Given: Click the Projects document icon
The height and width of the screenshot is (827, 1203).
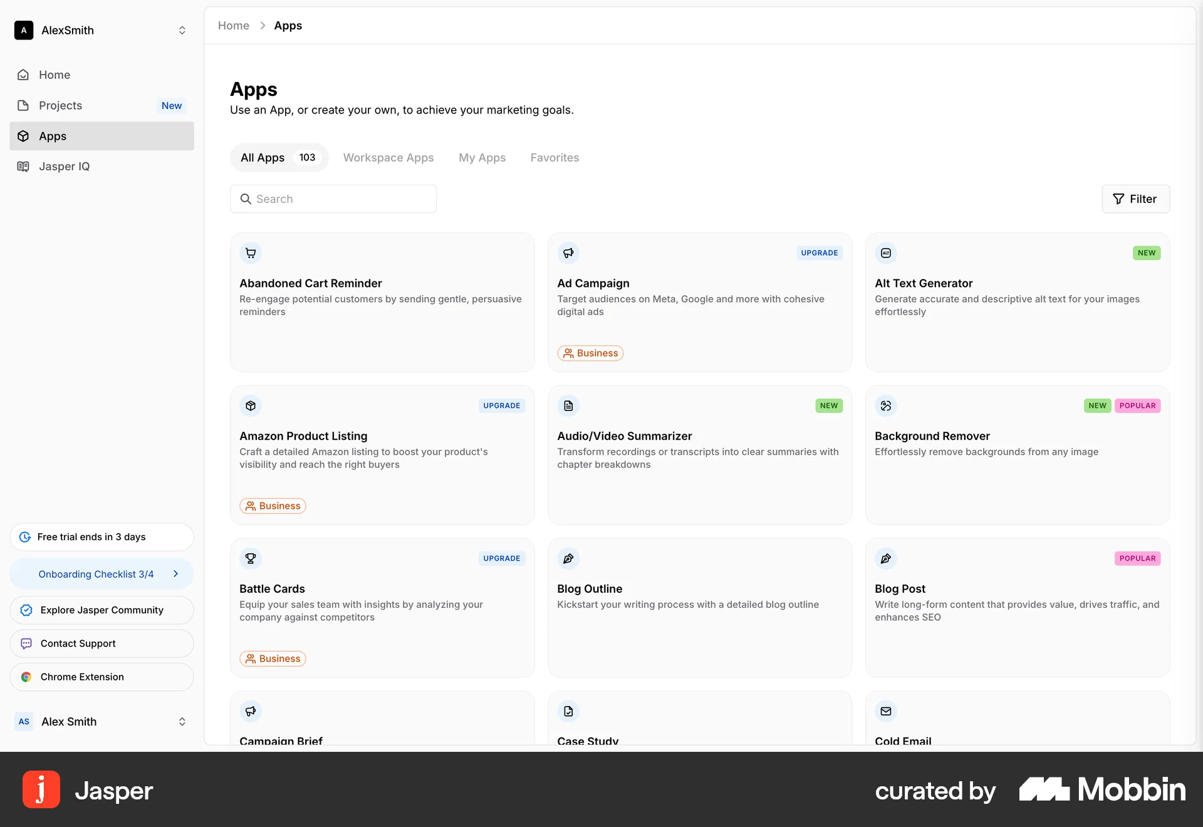Looking at the screenshot, I should pyautogui.click(x=23, y=105).
